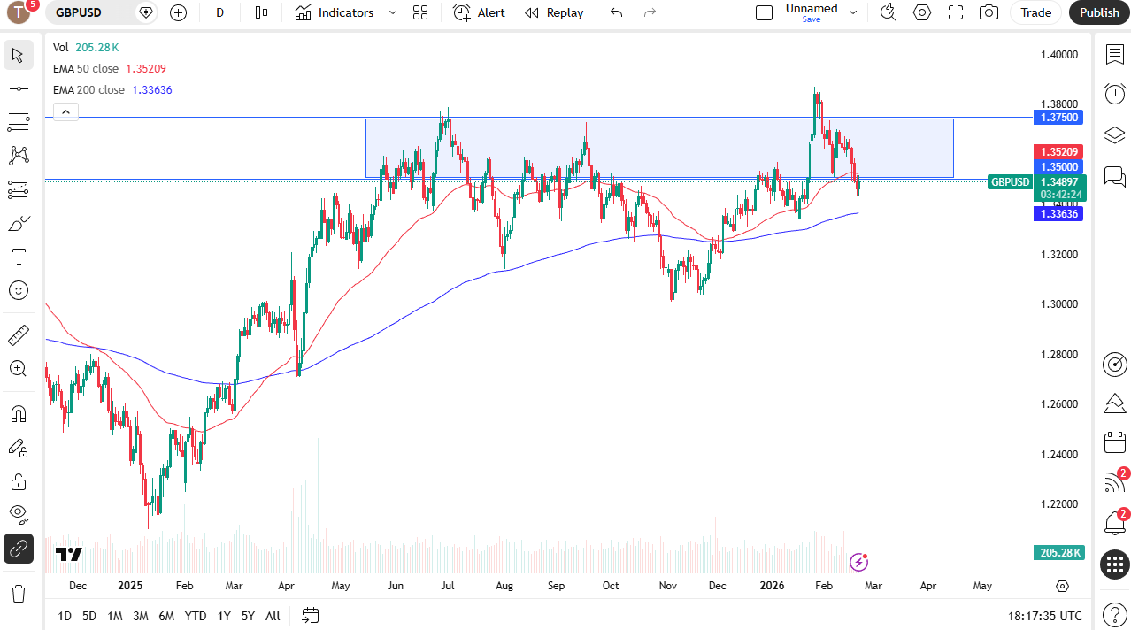Create an Alert
1131x630 pixels.
pos(480,12)
